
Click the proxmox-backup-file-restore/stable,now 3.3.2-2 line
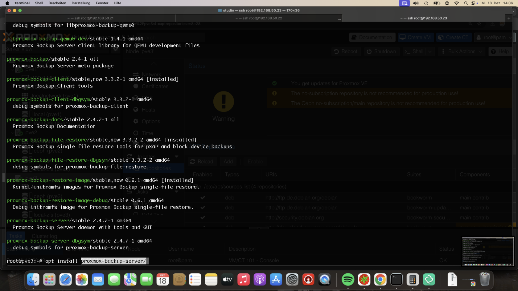(101, 140)
